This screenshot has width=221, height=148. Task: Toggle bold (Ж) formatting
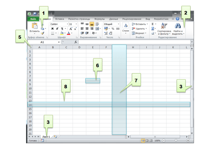coord(52,29)
